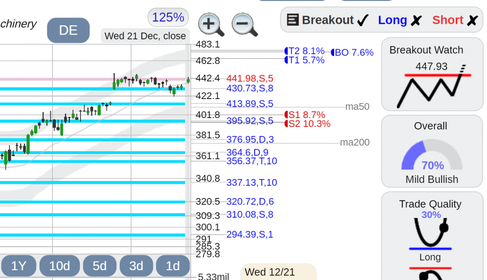
Task: Select the 1Y timeframe tab
Action: pos(19,266)
